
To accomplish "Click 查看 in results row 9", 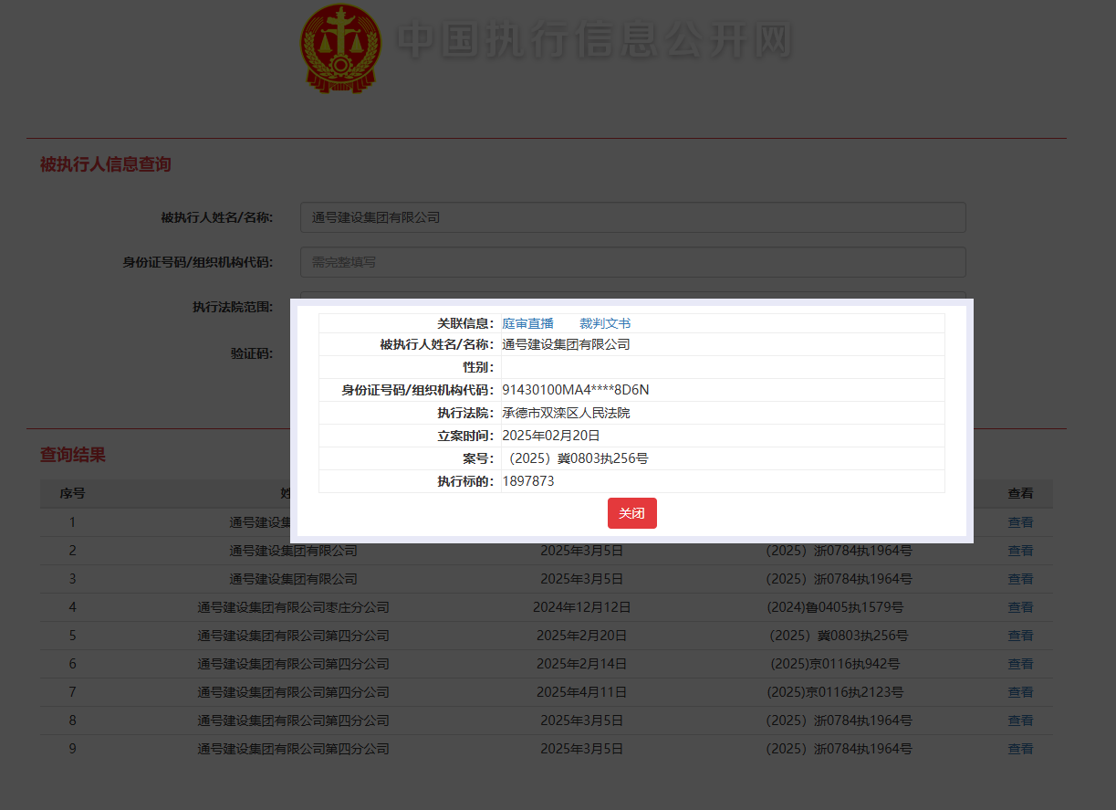I will coord(1020,749).
